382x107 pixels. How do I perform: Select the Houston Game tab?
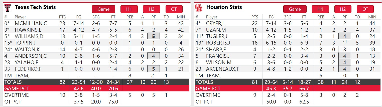295,9
